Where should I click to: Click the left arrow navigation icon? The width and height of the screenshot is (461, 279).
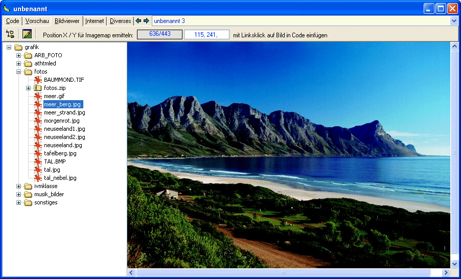(x=138, y=21)
